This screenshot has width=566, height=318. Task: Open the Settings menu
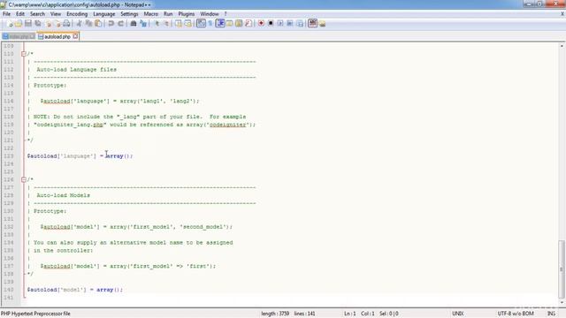point(129,14)
